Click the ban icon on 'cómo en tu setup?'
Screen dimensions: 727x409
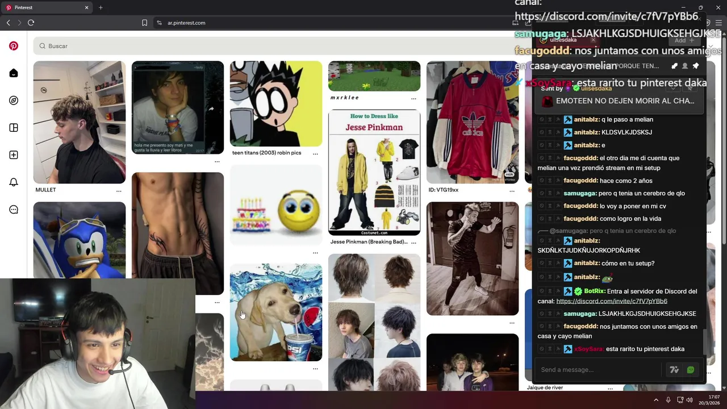click(x=542, y=264)
